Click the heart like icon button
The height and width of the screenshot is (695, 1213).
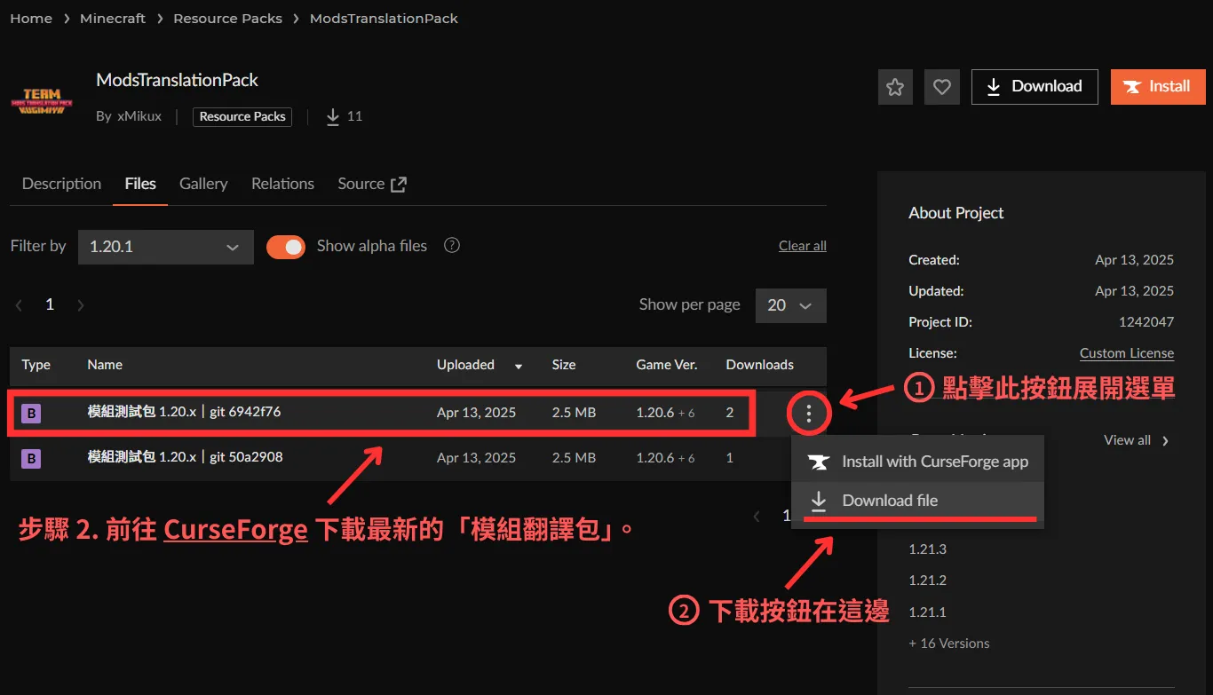coord(942,87)
